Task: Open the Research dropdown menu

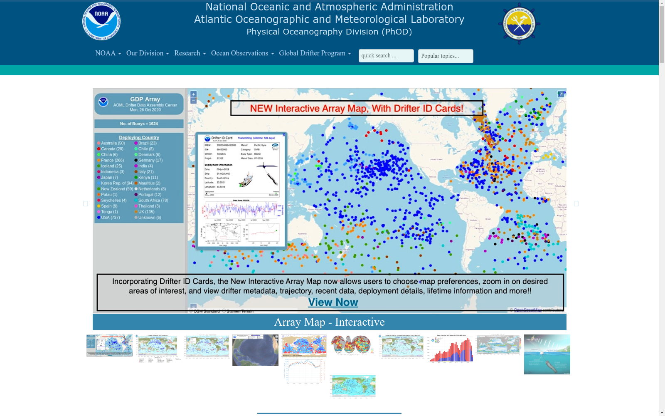Action: point(190,53)
